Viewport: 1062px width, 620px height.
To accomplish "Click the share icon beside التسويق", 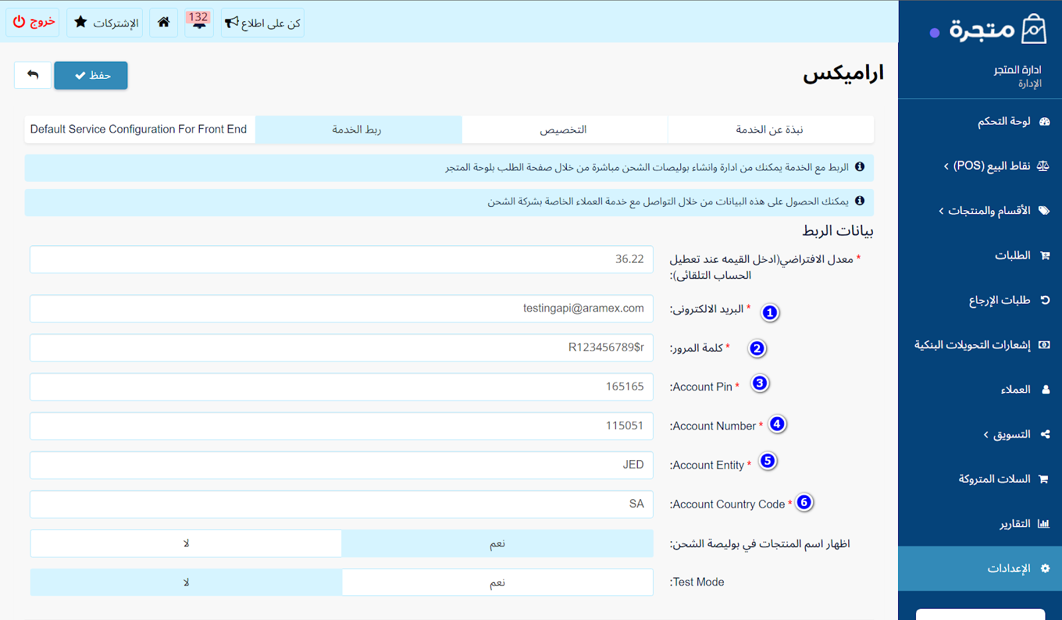I will pyautogui.click(x=1045, y=434).
